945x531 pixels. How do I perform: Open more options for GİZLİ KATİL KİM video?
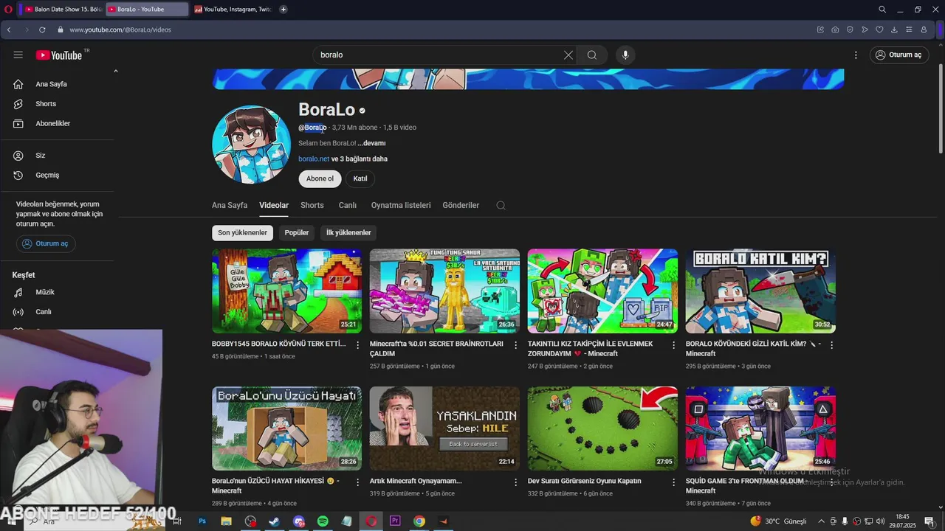coord(831,345)
